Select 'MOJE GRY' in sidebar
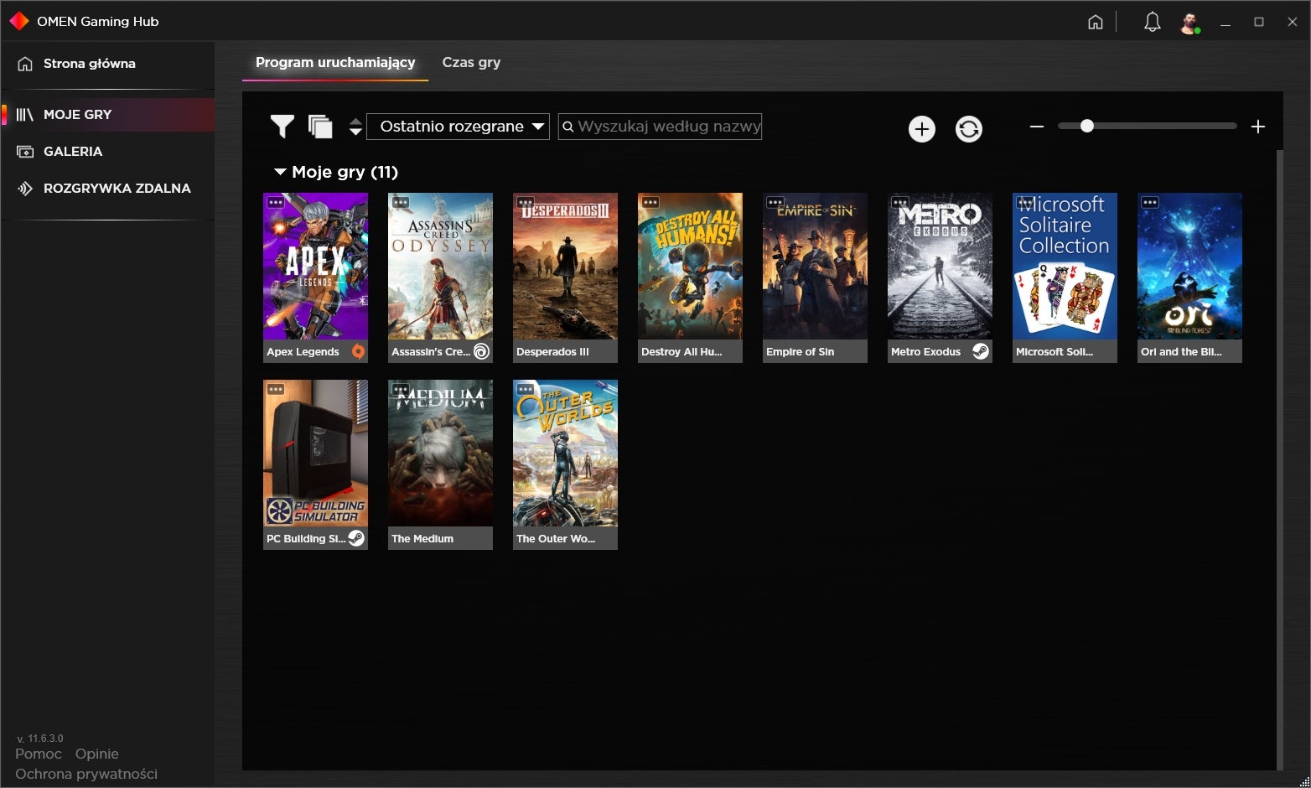Viewport: 1311px width, 788px height. [107, 115]
